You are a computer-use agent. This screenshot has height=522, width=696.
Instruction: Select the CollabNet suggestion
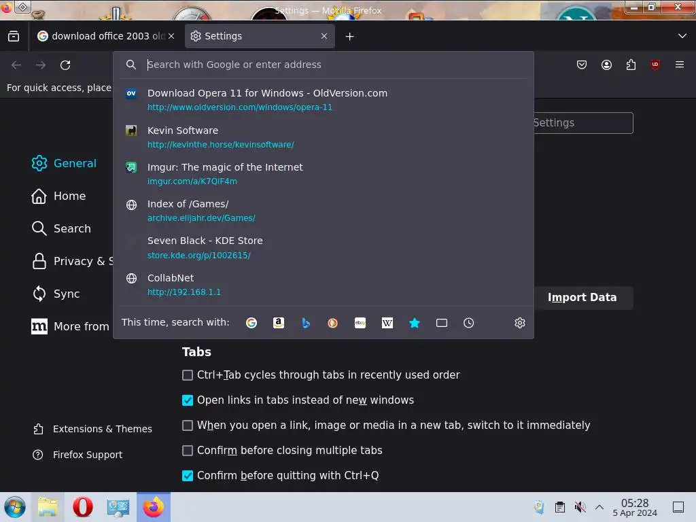(323, 285)
